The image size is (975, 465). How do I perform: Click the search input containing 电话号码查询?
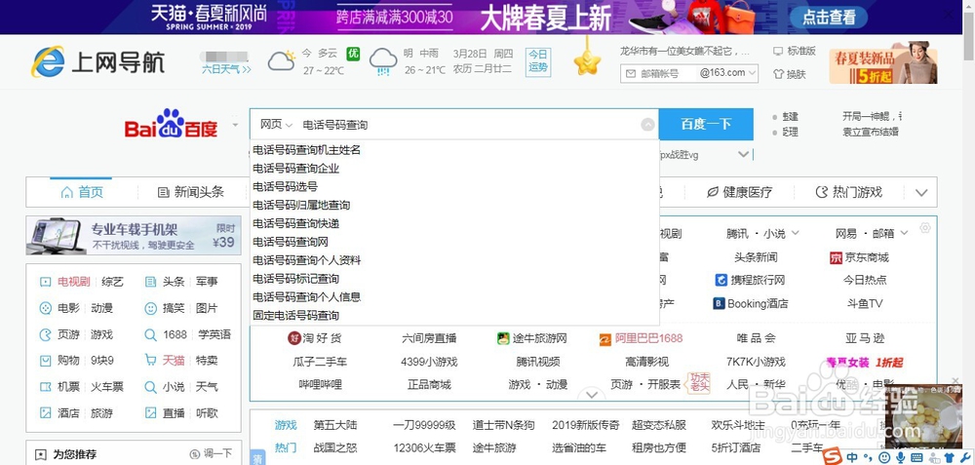coord(470,125)
